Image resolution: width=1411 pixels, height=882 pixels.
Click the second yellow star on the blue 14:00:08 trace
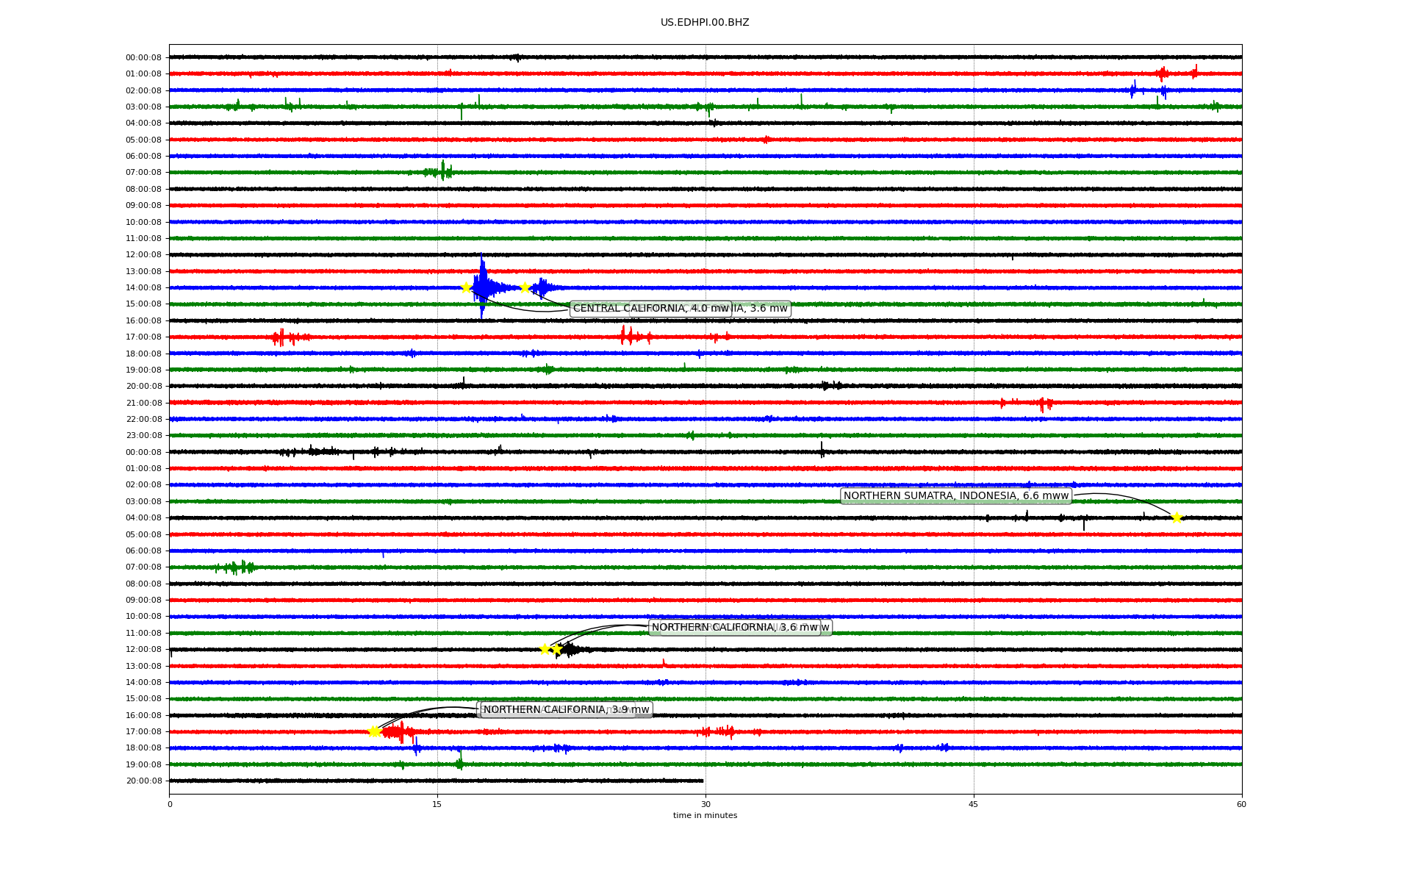pos(525,287)
